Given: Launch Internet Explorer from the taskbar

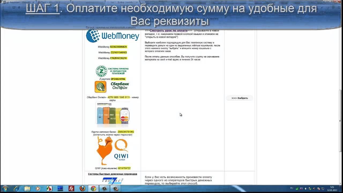Looking at the screenshot, I should click(x=16, y=189).
